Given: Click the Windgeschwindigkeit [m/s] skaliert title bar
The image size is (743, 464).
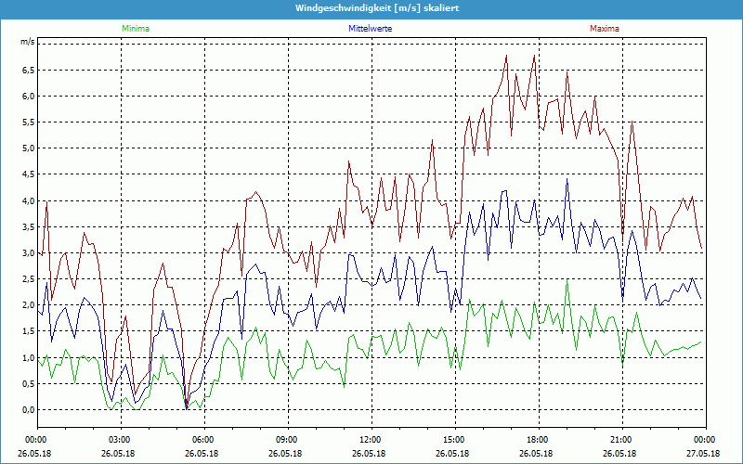Looking at the screenshot, I should (x=371, y=7).
